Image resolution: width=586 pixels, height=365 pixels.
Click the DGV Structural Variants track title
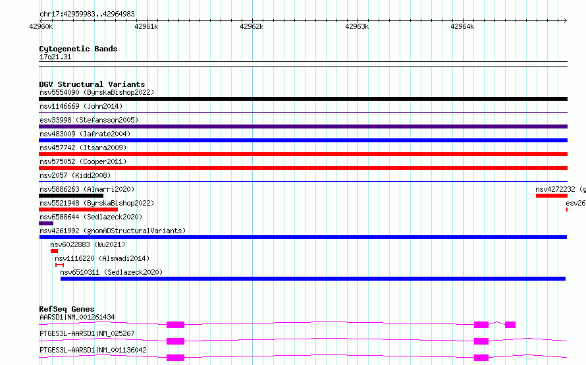(x=92, y=84)
